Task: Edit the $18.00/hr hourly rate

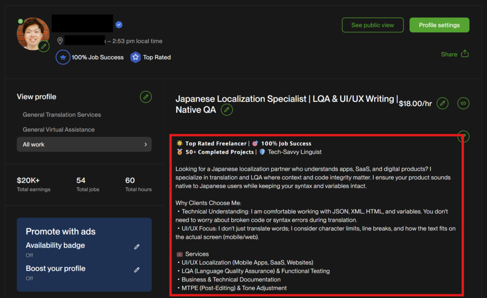Action: click(442, 103)
